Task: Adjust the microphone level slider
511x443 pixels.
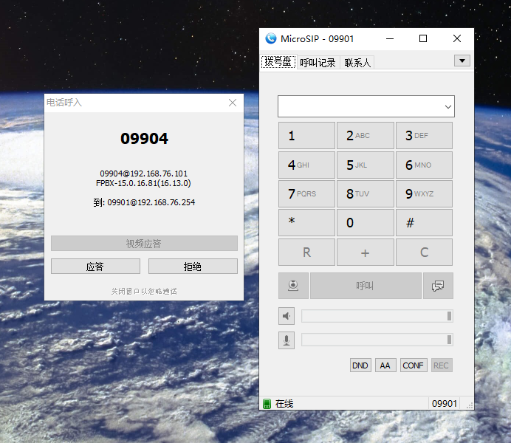Action: click(377, 340)
